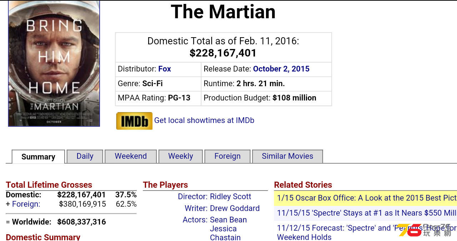
Task: Open the Weekend tab
Action: 131,156
